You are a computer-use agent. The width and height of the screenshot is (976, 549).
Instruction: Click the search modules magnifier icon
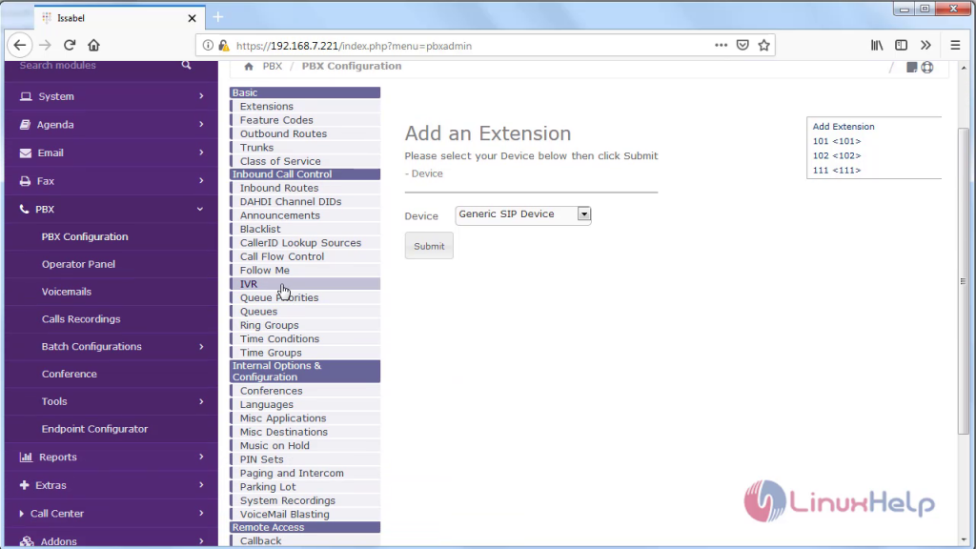(186, 65)
